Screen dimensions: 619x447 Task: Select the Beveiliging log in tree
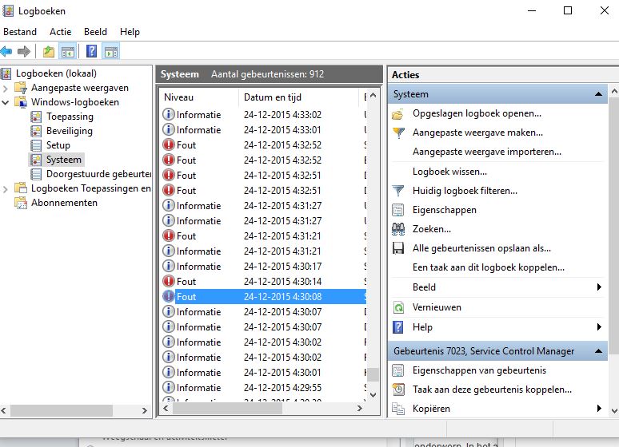(69, 131)
